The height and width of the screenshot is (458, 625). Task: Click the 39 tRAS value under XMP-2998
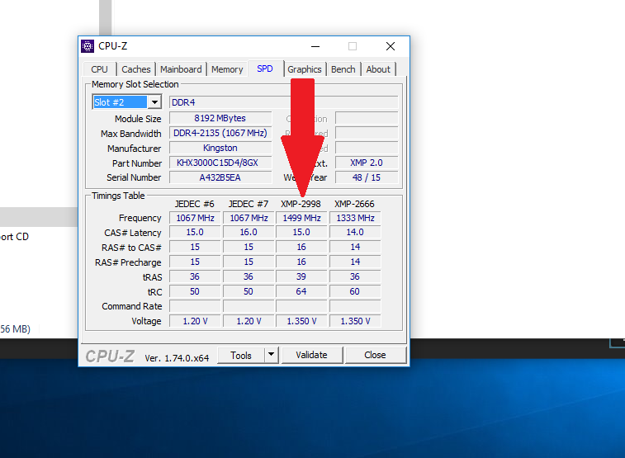click(301, 276)
